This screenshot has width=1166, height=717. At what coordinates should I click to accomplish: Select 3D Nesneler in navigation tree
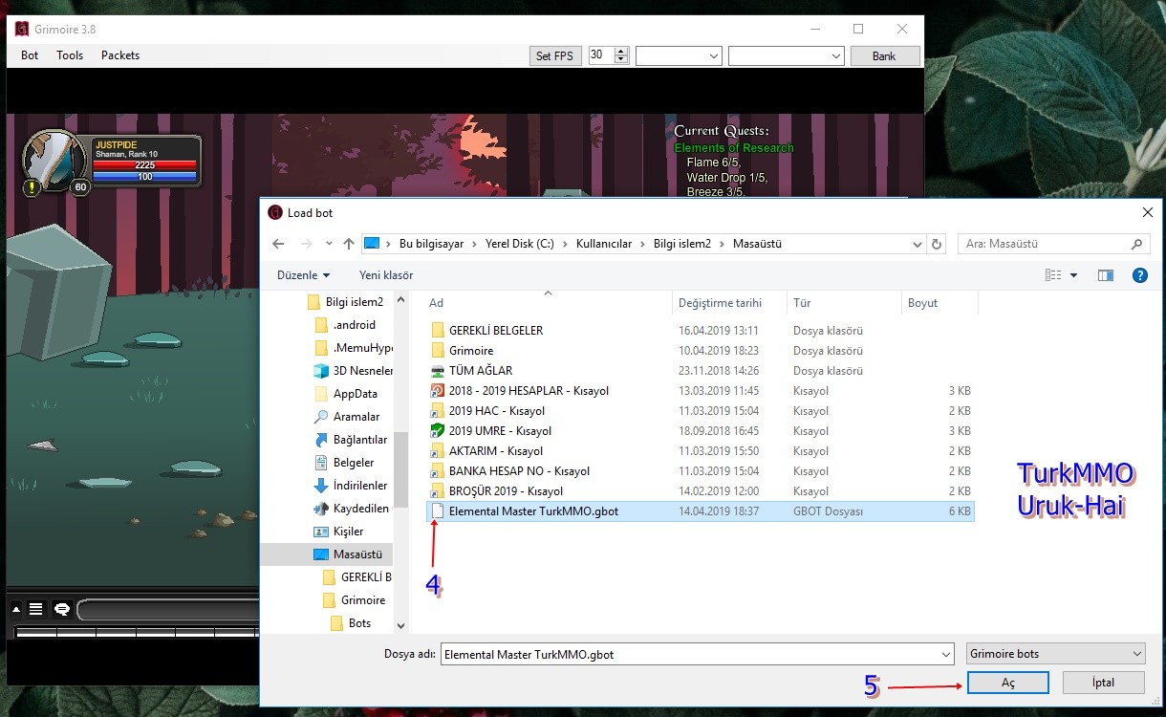coord(354,371)
